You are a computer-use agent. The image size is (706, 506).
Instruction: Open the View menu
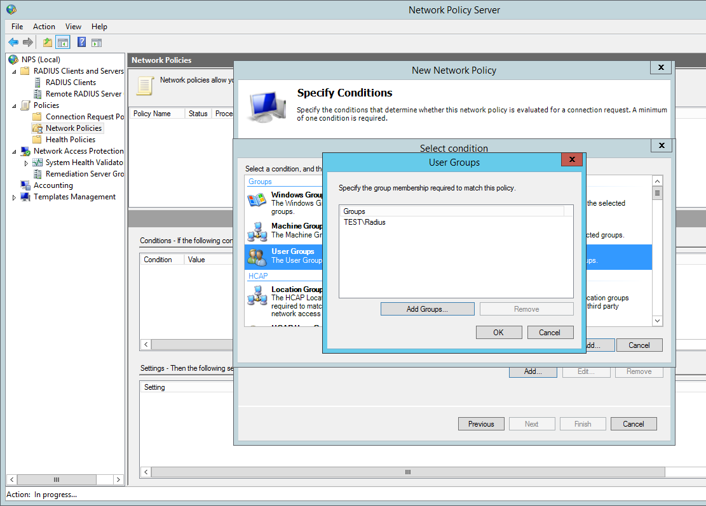(x=73, y=27)
